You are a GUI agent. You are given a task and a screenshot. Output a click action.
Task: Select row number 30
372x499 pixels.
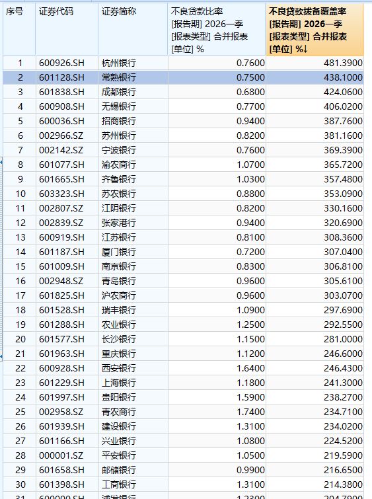20,484
